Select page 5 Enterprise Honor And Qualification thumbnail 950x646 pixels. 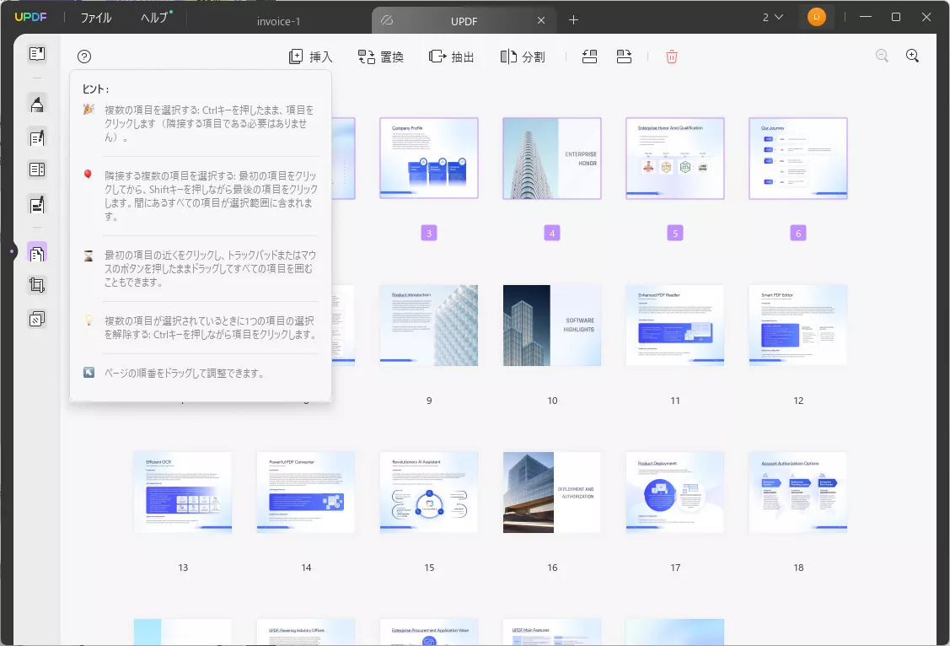click(x=675, y=159)
